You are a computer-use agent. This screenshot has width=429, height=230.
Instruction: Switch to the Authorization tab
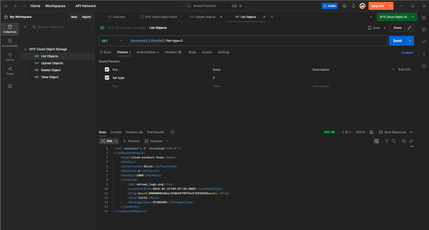pyautogui.click(x=148, y=52)
